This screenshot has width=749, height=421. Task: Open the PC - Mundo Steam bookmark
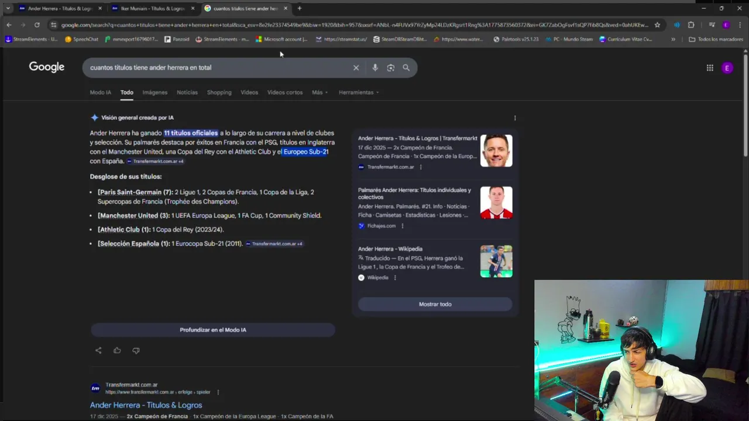569,39
